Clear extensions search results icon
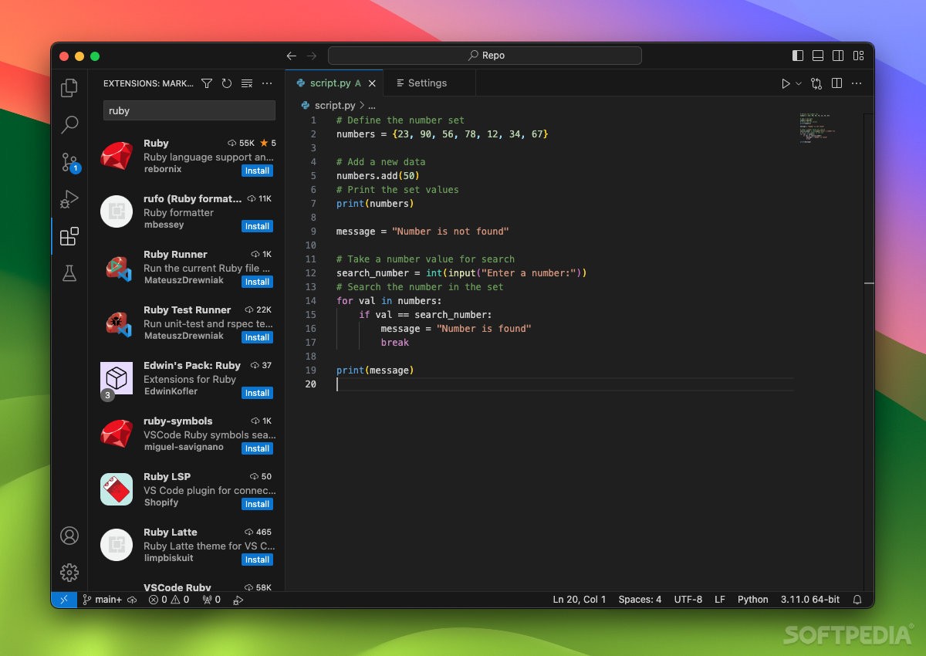The height and width of the screenshot is (656, 926). pos(247,83)
